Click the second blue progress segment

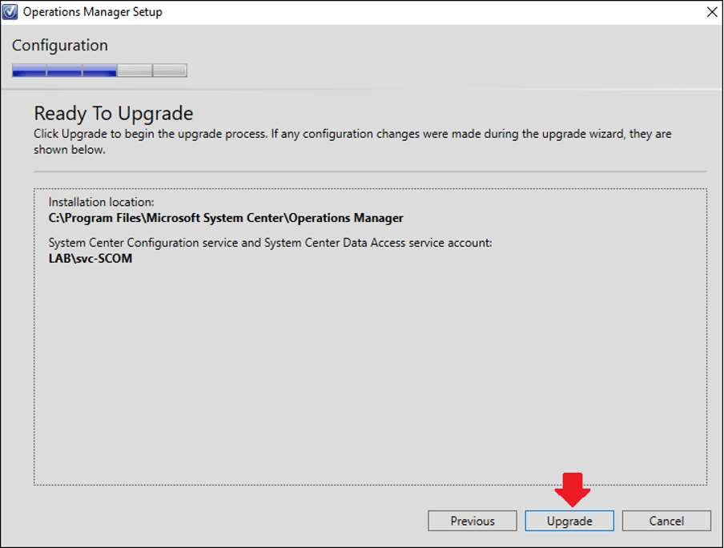point(64,70)
